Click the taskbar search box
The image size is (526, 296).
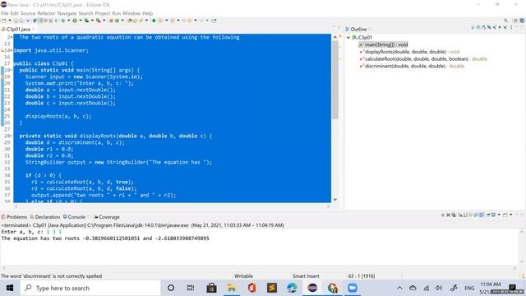coord(90,288)
